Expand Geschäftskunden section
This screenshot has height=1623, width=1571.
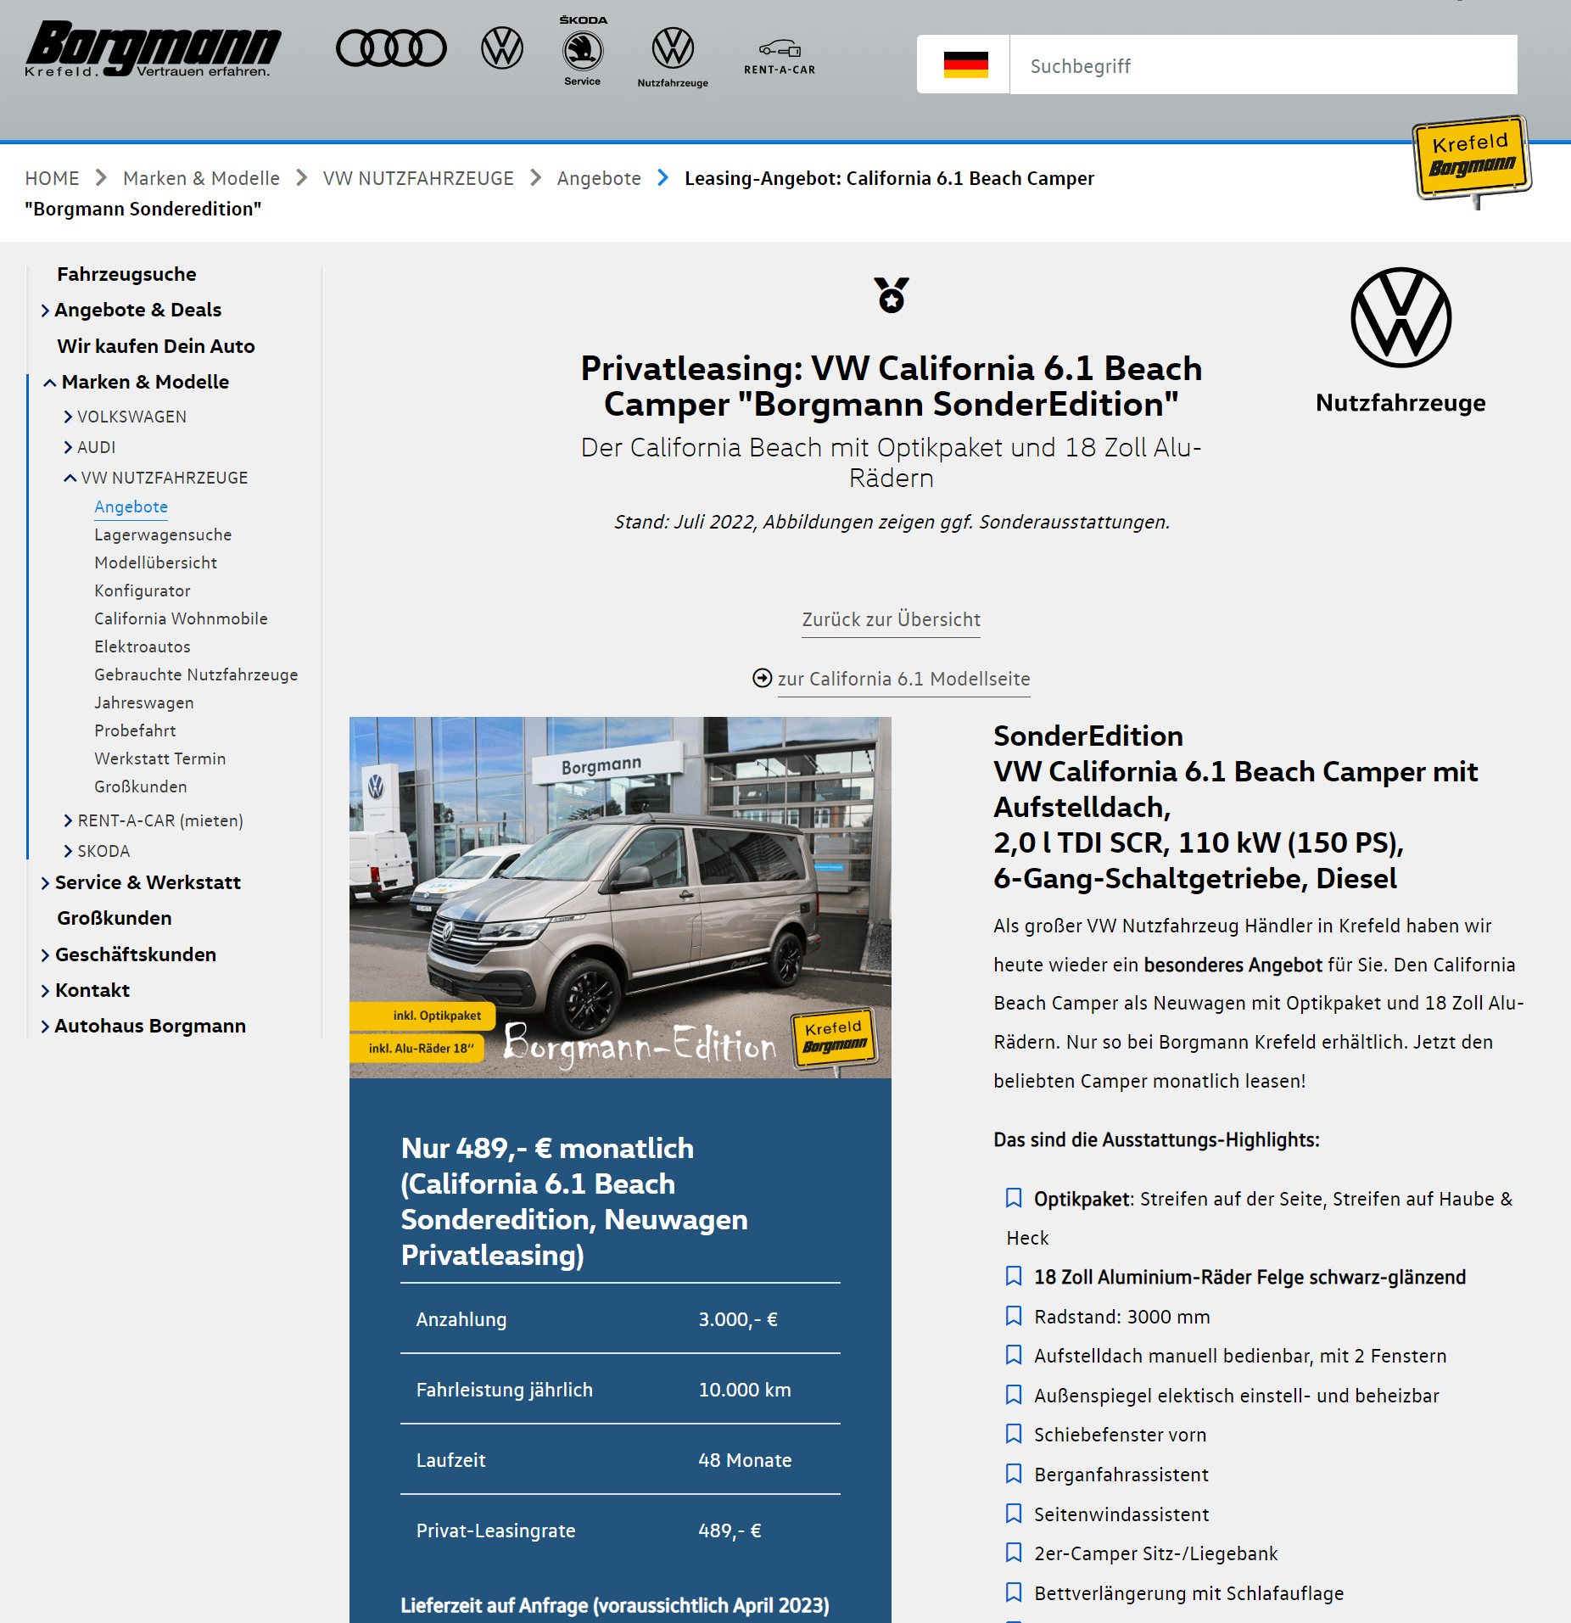(x=128, y=954)
